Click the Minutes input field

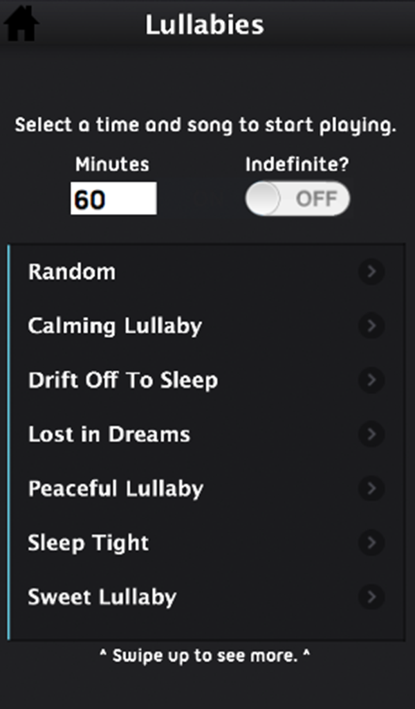click(113, 199)
